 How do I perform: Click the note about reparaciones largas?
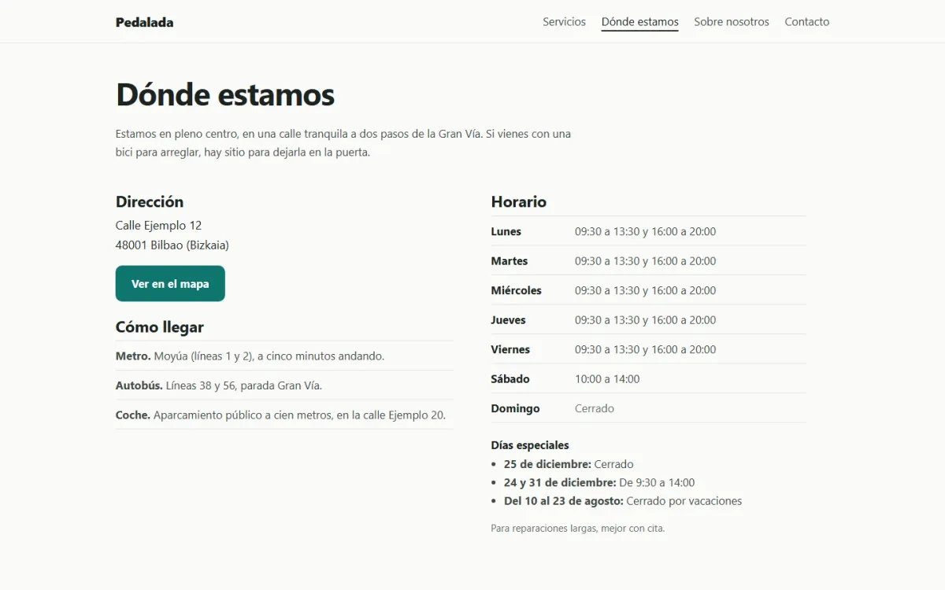click(578, 528)
